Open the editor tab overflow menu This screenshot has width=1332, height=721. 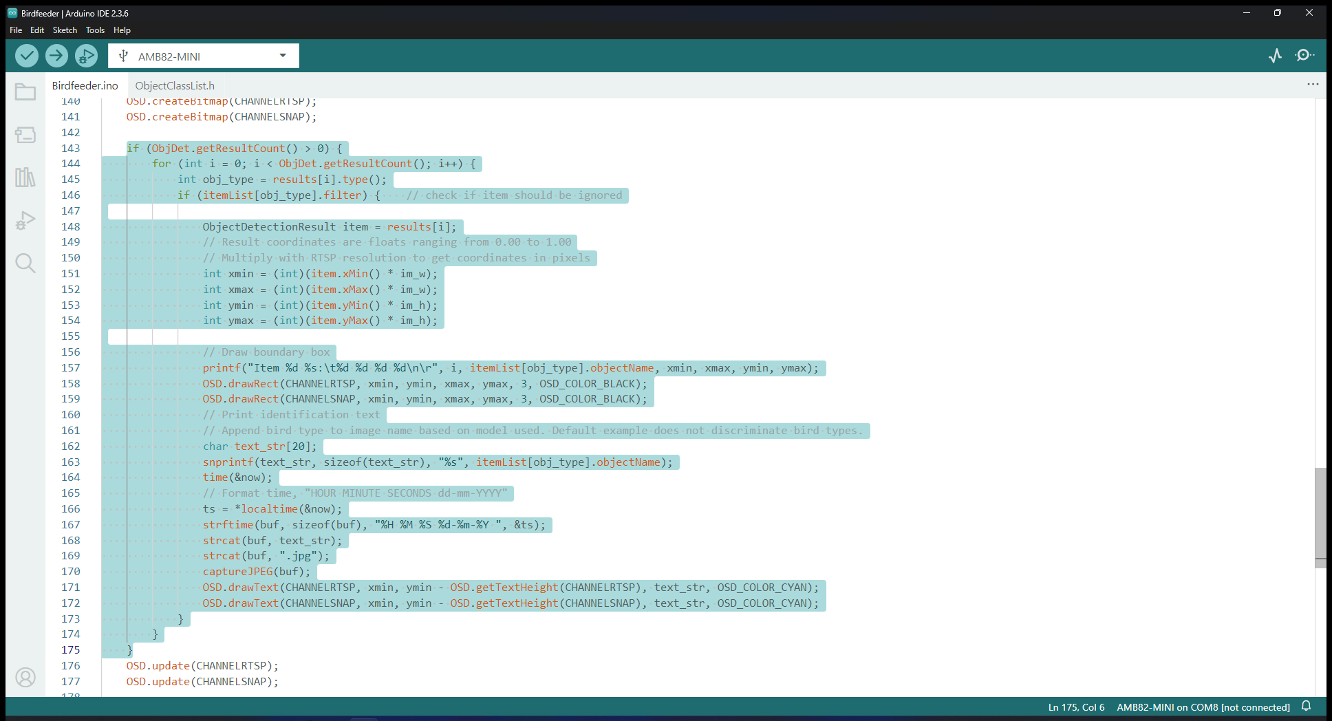(1313, 85)
